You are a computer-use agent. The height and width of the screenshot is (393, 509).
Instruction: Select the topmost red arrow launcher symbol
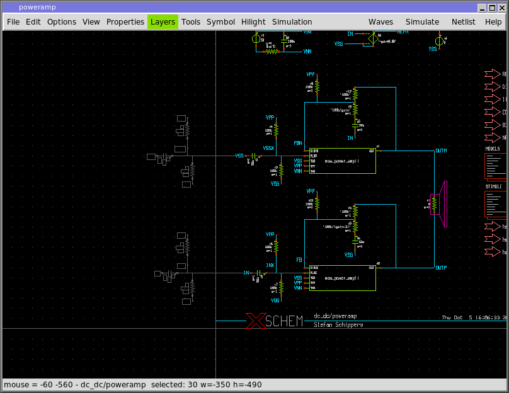coord(493,74)
